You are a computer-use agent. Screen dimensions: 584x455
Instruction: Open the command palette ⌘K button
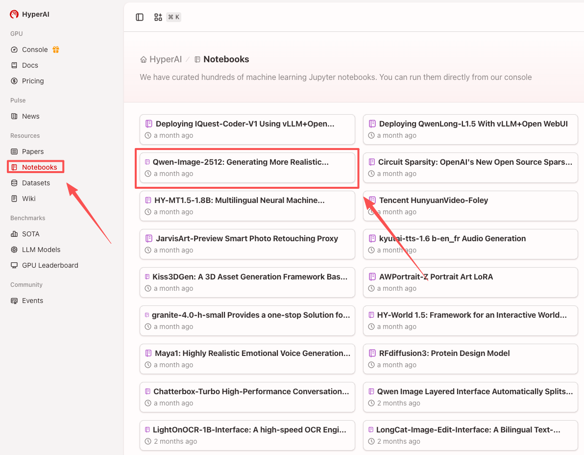167,17
